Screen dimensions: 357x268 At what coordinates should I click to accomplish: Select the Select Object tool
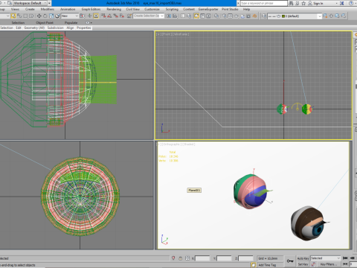coord(13,16)
